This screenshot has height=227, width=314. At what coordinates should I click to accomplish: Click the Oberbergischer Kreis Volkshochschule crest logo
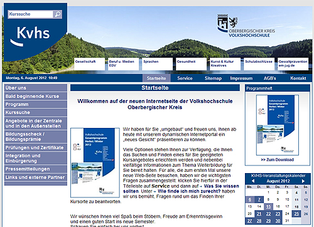[246, 26]
